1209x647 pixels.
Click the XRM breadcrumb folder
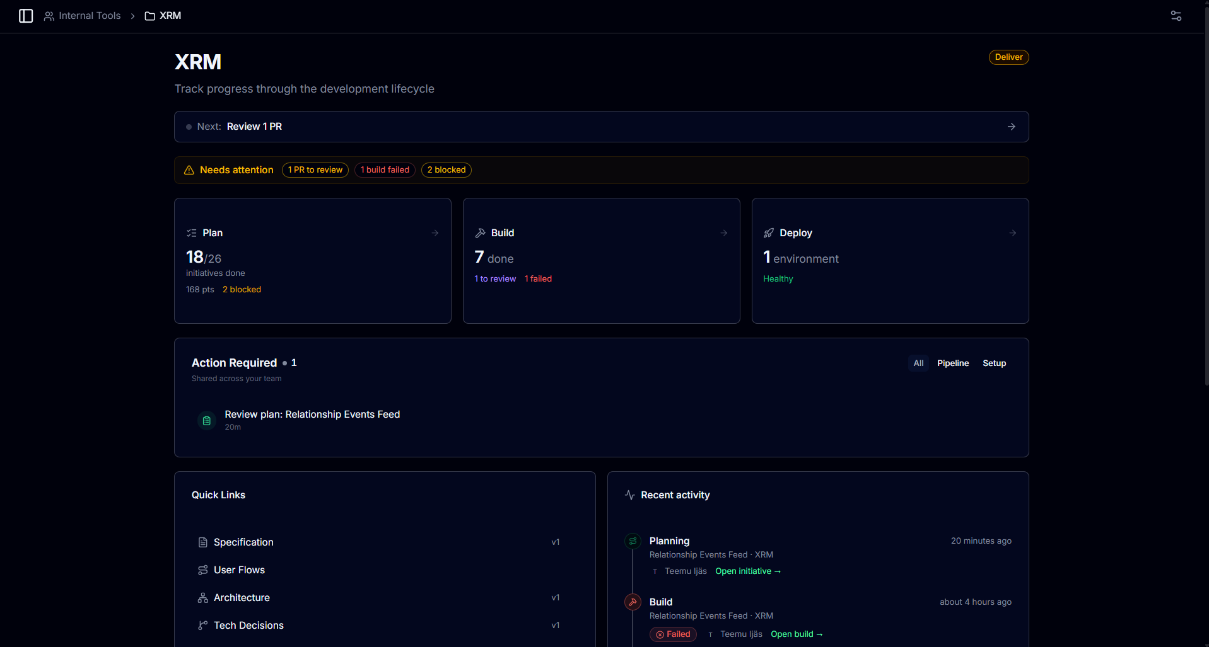[163, 16]
